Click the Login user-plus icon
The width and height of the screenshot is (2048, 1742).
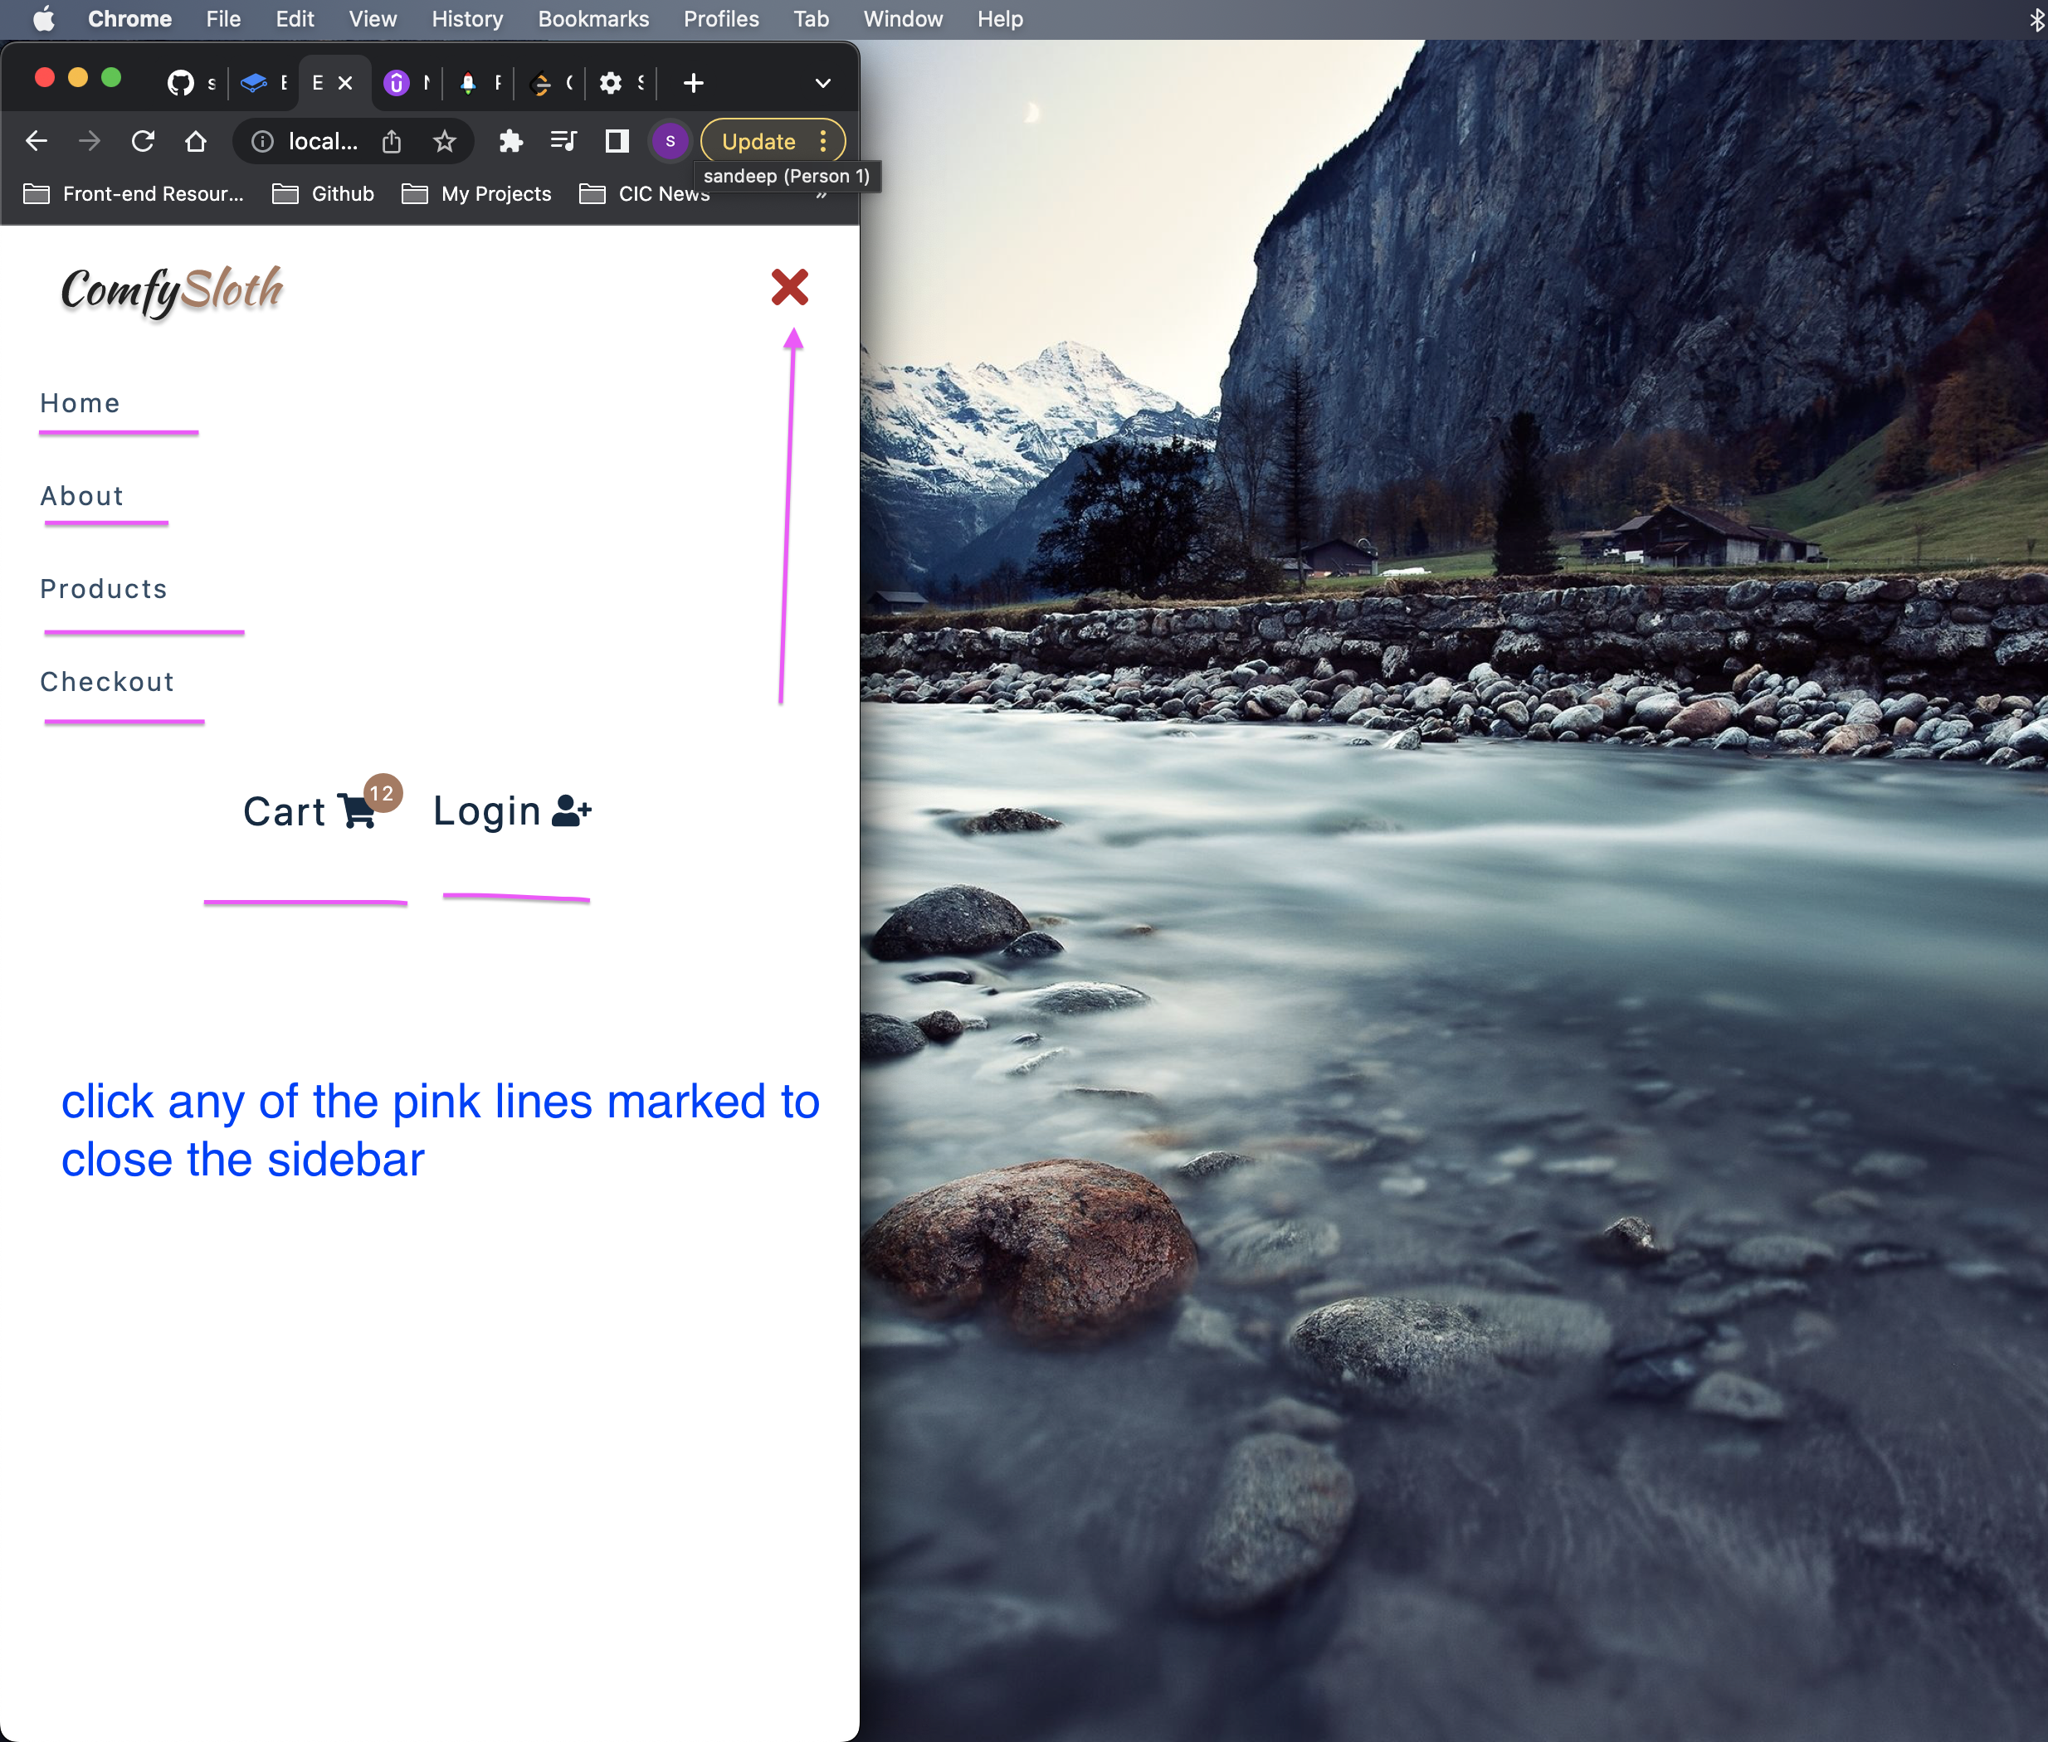(x=571, y=810)
